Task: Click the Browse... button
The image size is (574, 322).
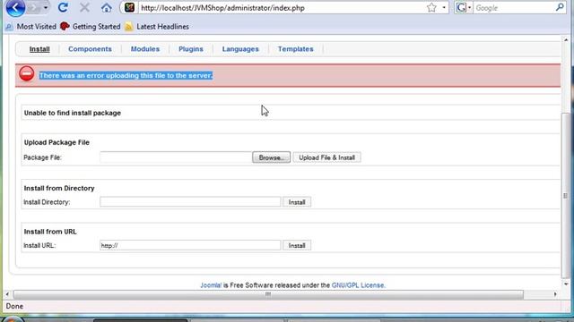Action: tap(271, 157)
